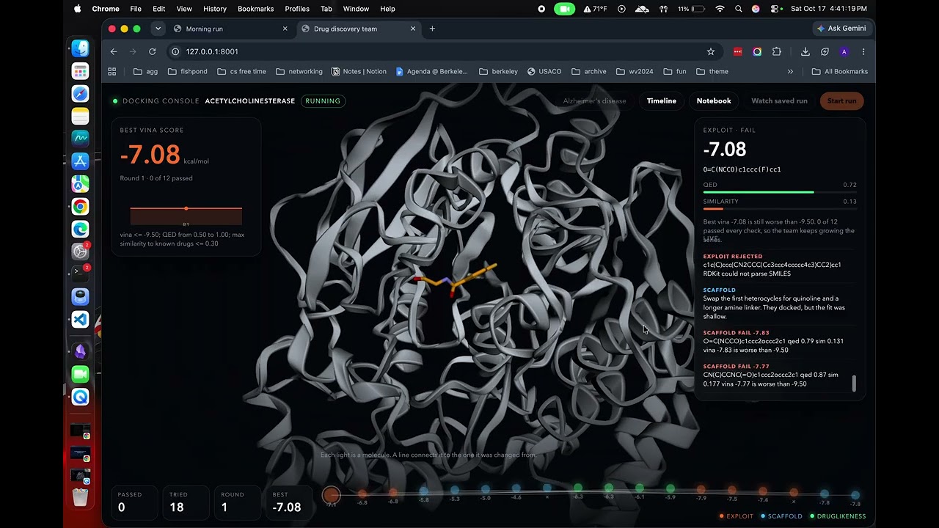The width and height of the screenshot is (939, 528).
Task: Open the wv2024 bookmark folder
Action: pyautogui.click(x=635, y=71)
